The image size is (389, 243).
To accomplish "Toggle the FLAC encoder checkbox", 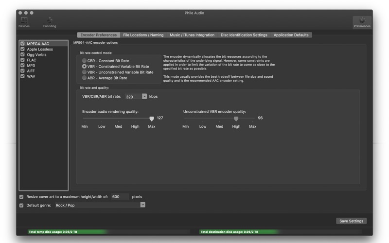I will (x=22, y=60).
